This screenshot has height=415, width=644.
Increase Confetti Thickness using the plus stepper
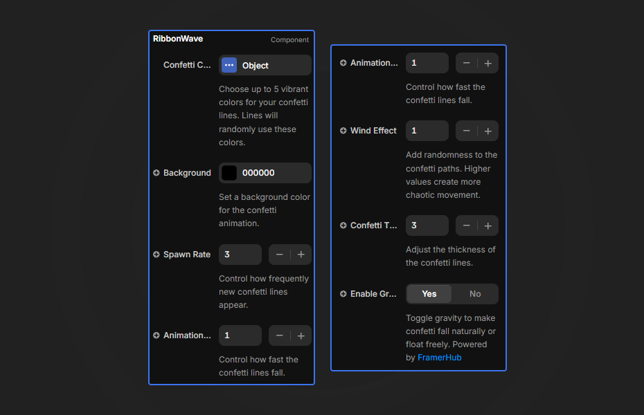(x=488, y=225)
